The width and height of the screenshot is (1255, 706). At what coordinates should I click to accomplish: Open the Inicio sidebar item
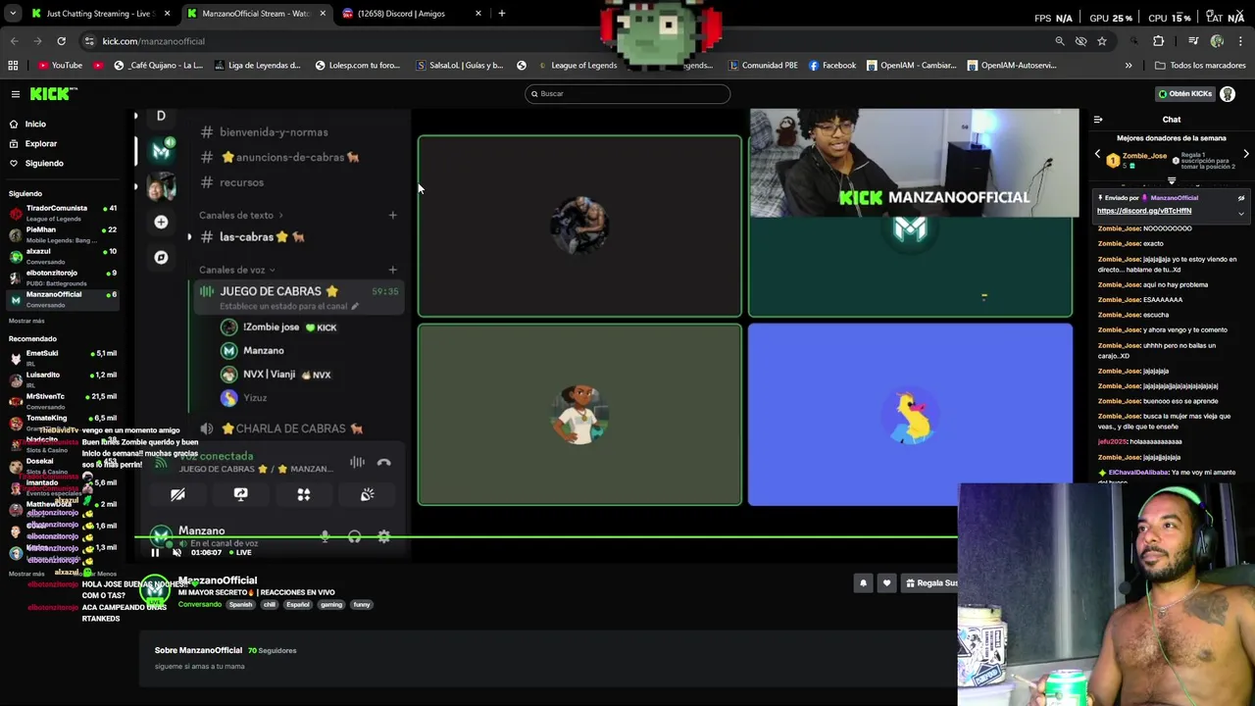[x=35, y=125]
